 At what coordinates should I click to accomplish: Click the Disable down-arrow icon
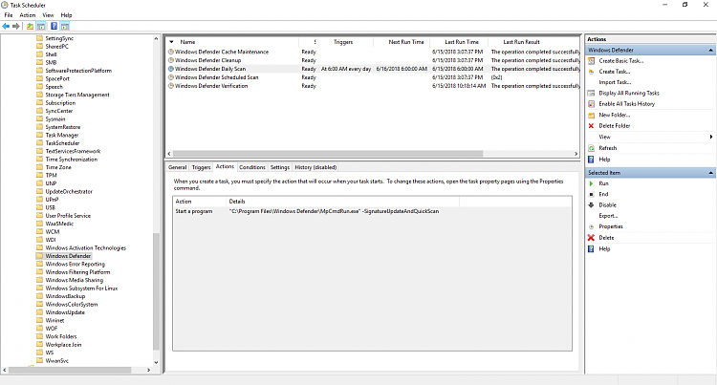pyautogui.click(x=591, y=205)
